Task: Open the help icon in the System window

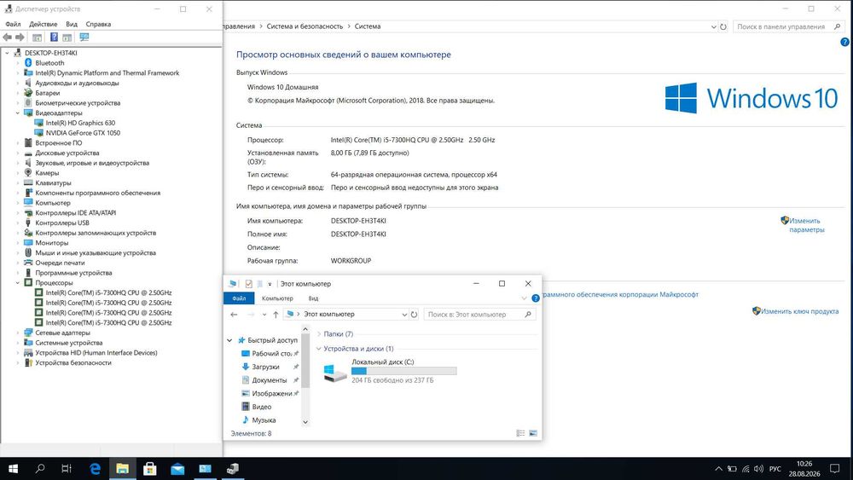Action: point(844,42)
